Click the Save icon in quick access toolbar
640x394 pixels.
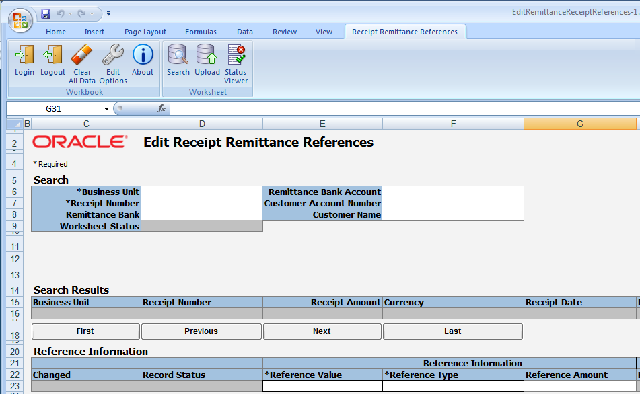(46, 13)
